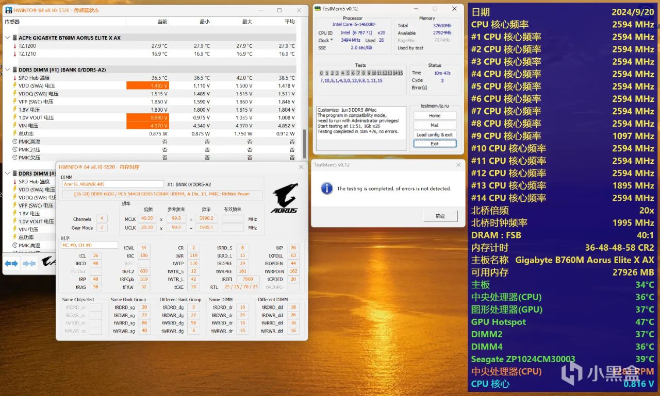660x396 pixels.
Task: Click lightning icon beside 1.0V VOUT in DIMM #1
Action: pyautogui.click(x=14, y=117)
